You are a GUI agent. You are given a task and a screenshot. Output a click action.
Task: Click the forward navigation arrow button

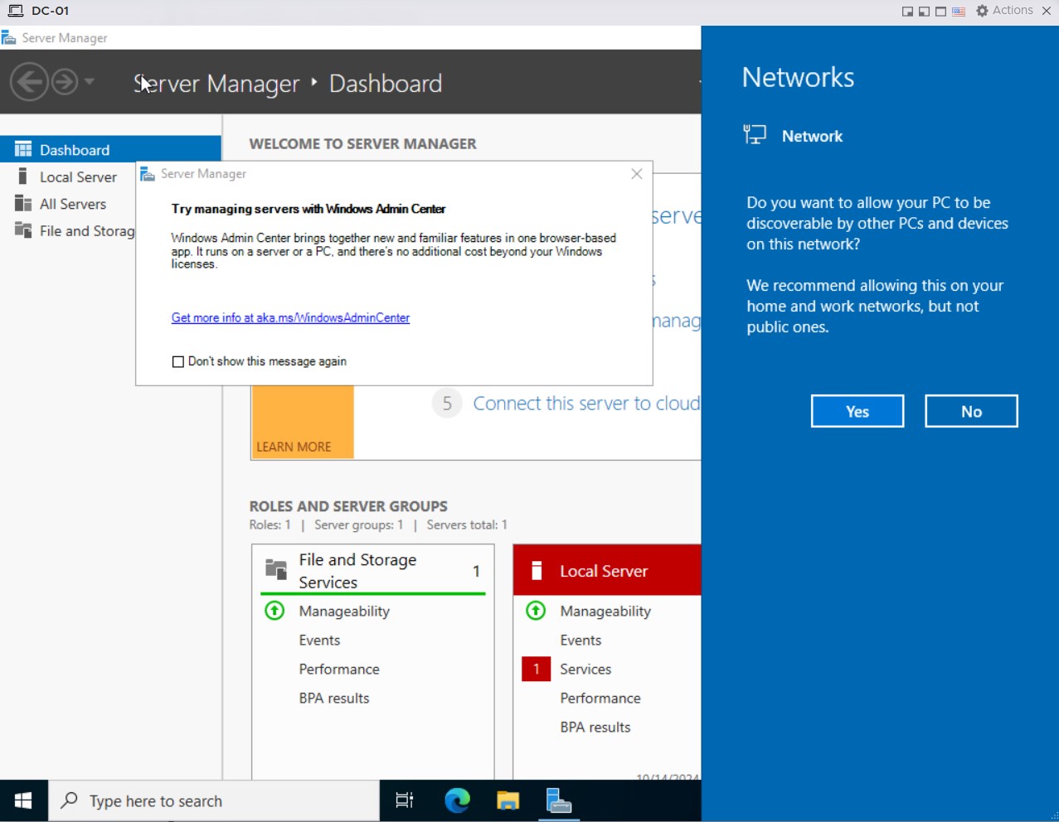(65, 82)
